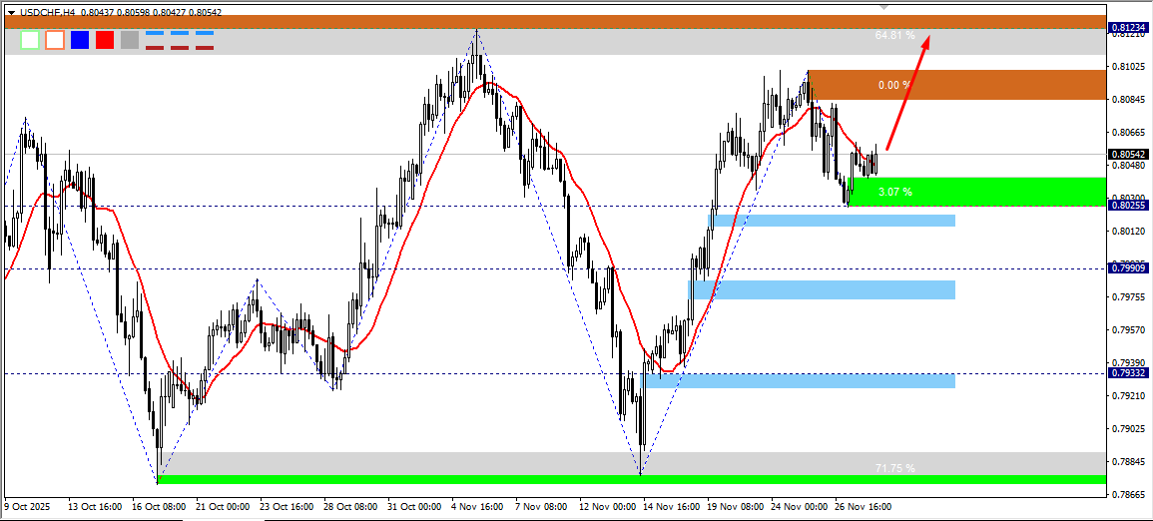Open the chart dropdown arrow beside USDCHF,H4
This screenshot has width=1153, height=521.
coord(10,13)
